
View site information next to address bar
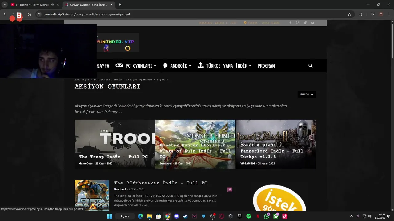[39, 14]
